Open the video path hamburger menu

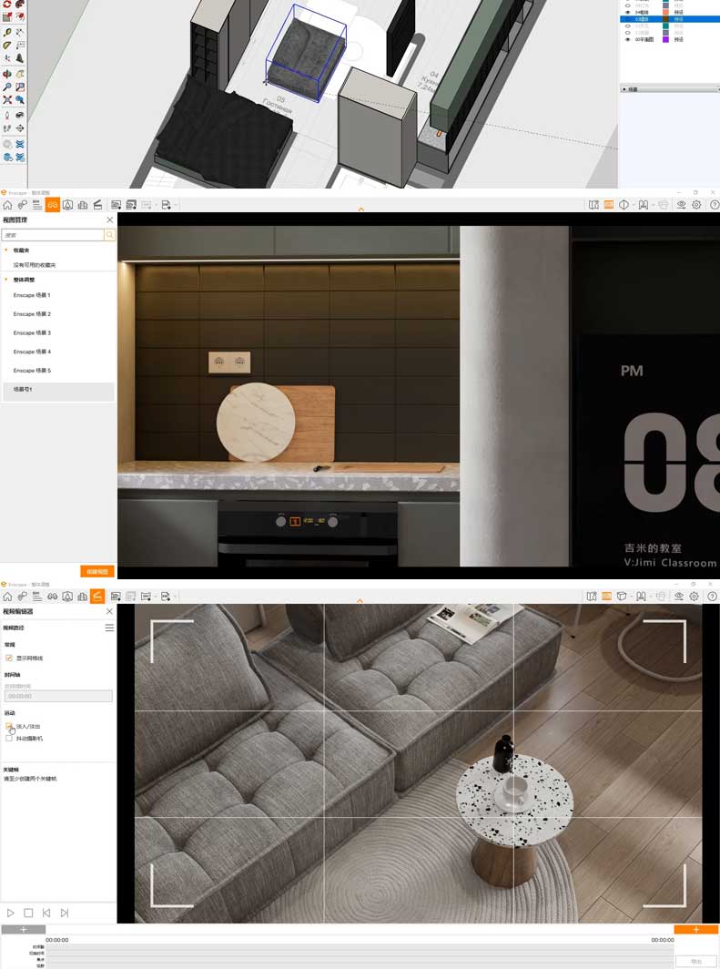(109, 628)
